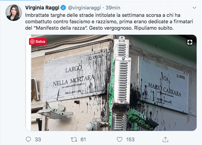Image resolution: width=202 pixels, height=145 pixels.
Task: Click the tweet text starting with Imbrattate targhe
Action: 109,22
